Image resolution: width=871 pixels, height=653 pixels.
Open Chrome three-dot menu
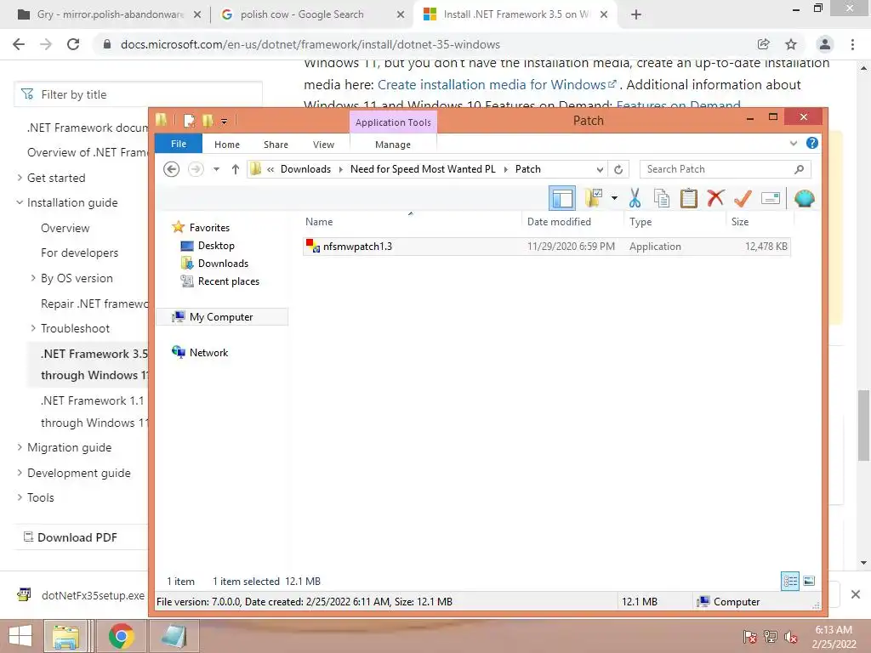tap(852, 44)
